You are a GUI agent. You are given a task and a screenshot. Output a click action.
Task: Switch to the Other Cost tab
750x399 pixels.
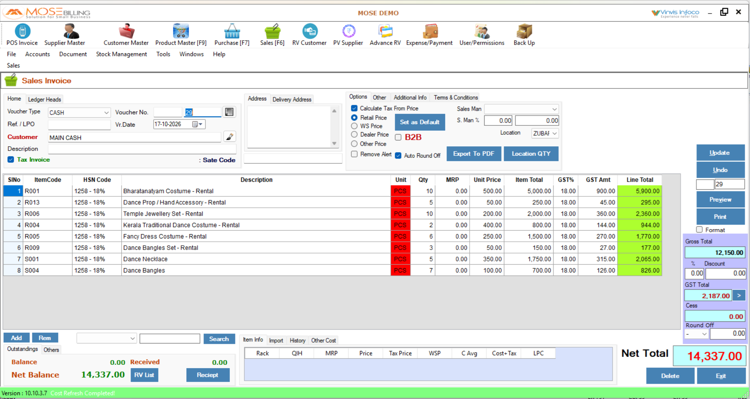pos(323,340)
